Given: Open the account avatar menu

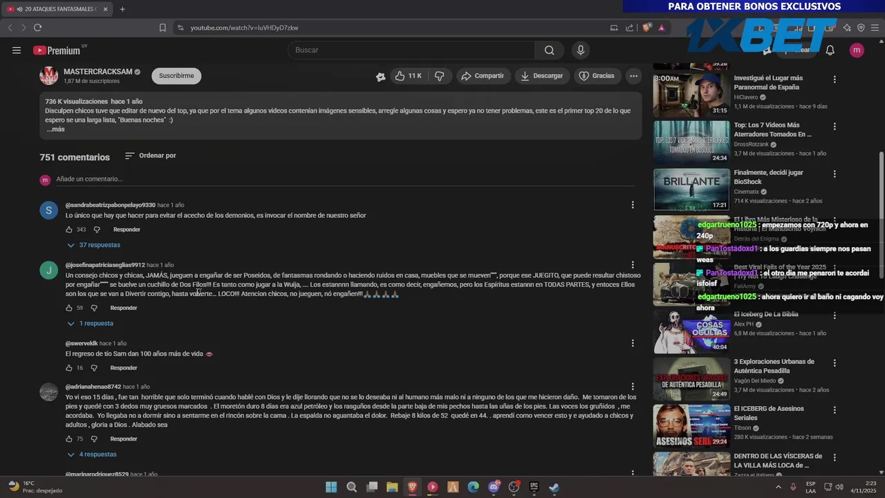Looking at the screenshot, I should tap(857, 50).
